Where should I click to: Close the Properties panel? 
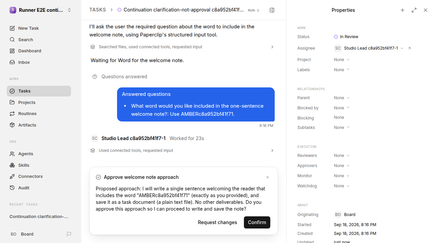pos(426,10)
